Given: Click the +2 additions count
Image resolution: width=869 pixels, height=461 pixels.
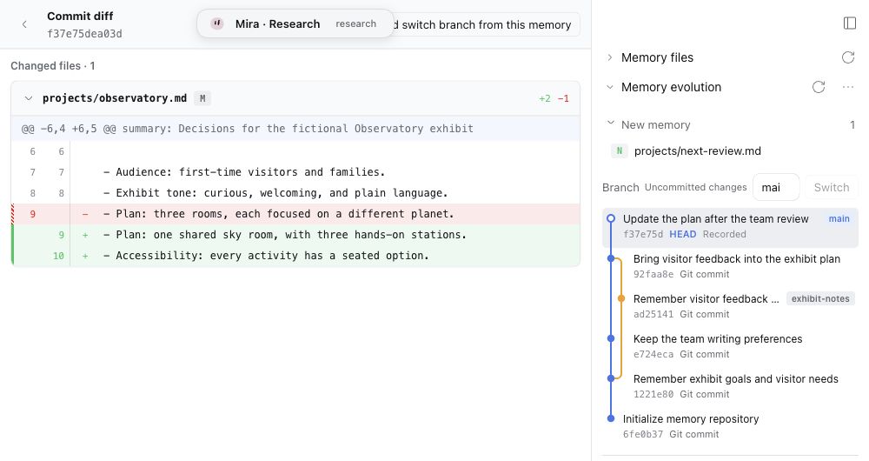Looking at the screenshot, I should (x=545, y=98).
